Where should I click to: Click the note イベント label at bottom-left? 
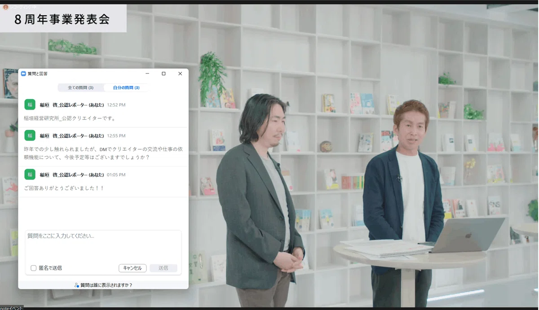coord(12,308)
